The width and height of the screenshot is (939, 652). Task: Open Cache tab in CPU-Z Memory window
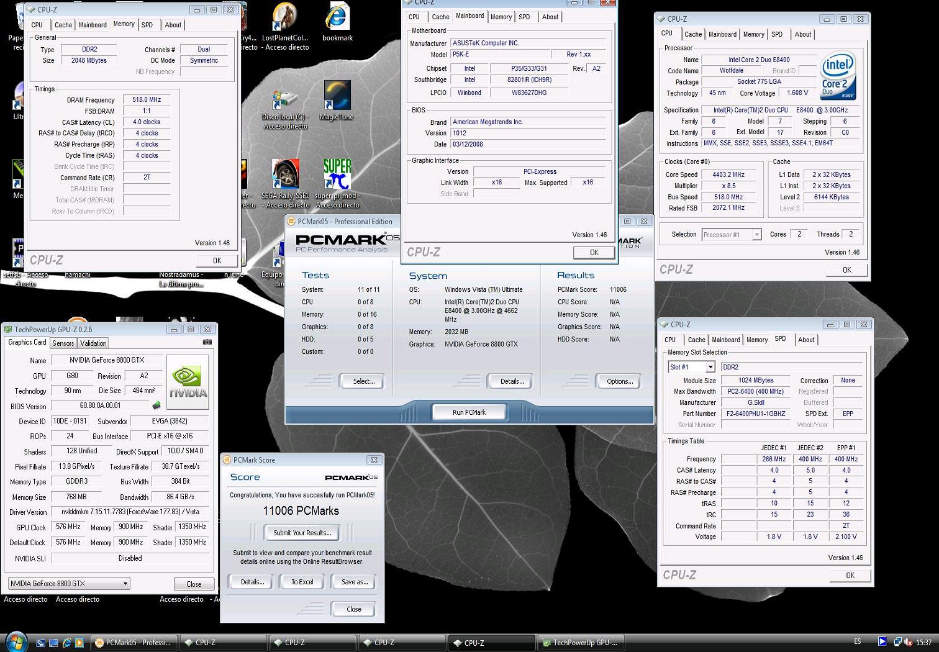[x=63, y=25]
